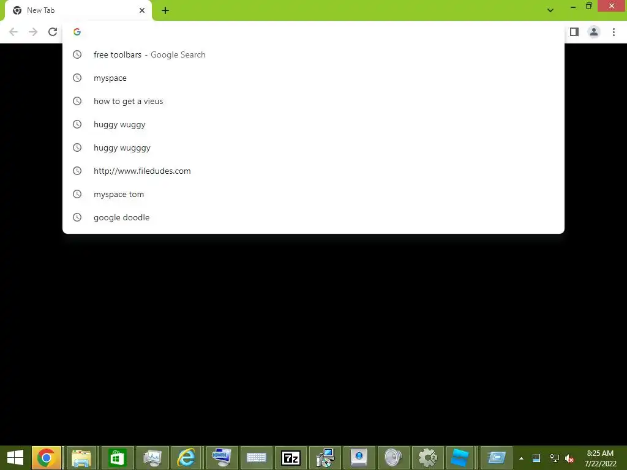Open the side panel
The image size is (627, 470).
point(574,32)
